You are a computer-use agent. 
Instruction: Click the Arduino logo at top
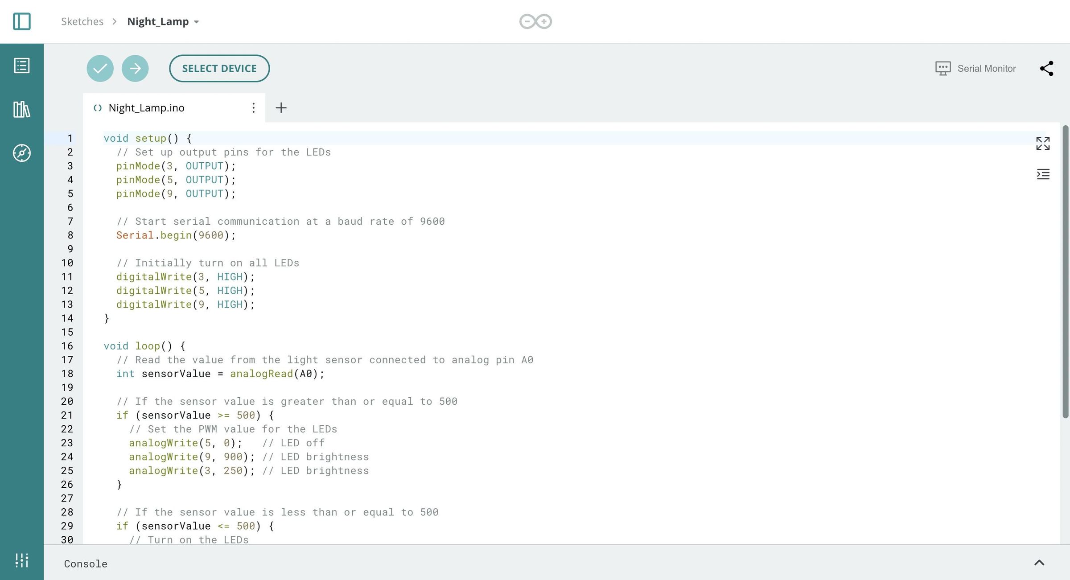click(535, 21)
